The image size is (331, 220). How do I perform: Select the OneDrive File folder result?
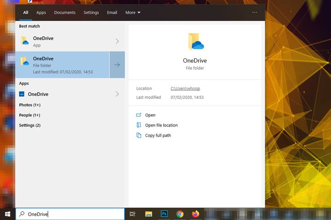(x=62, y=65)
